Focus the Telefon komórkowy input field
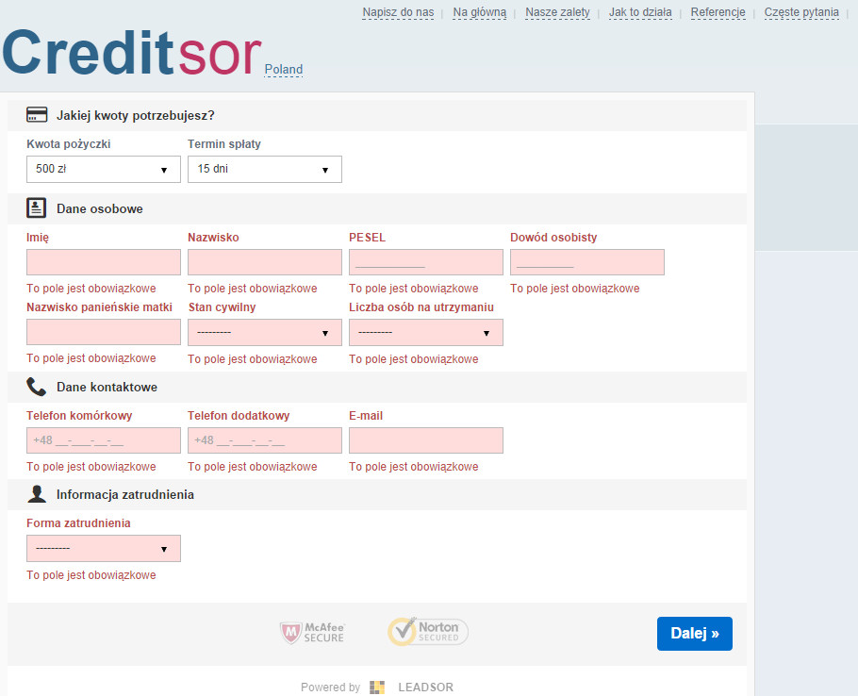This screenshot has width=858, height=696. click(104, 440)
